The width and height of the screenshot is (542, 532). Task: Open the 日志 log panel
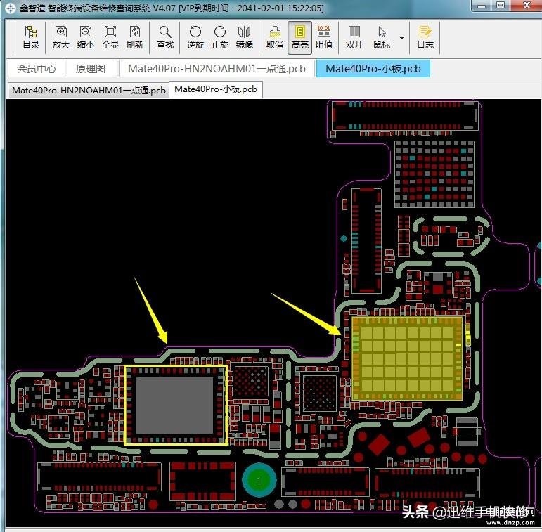pos(425,37)
